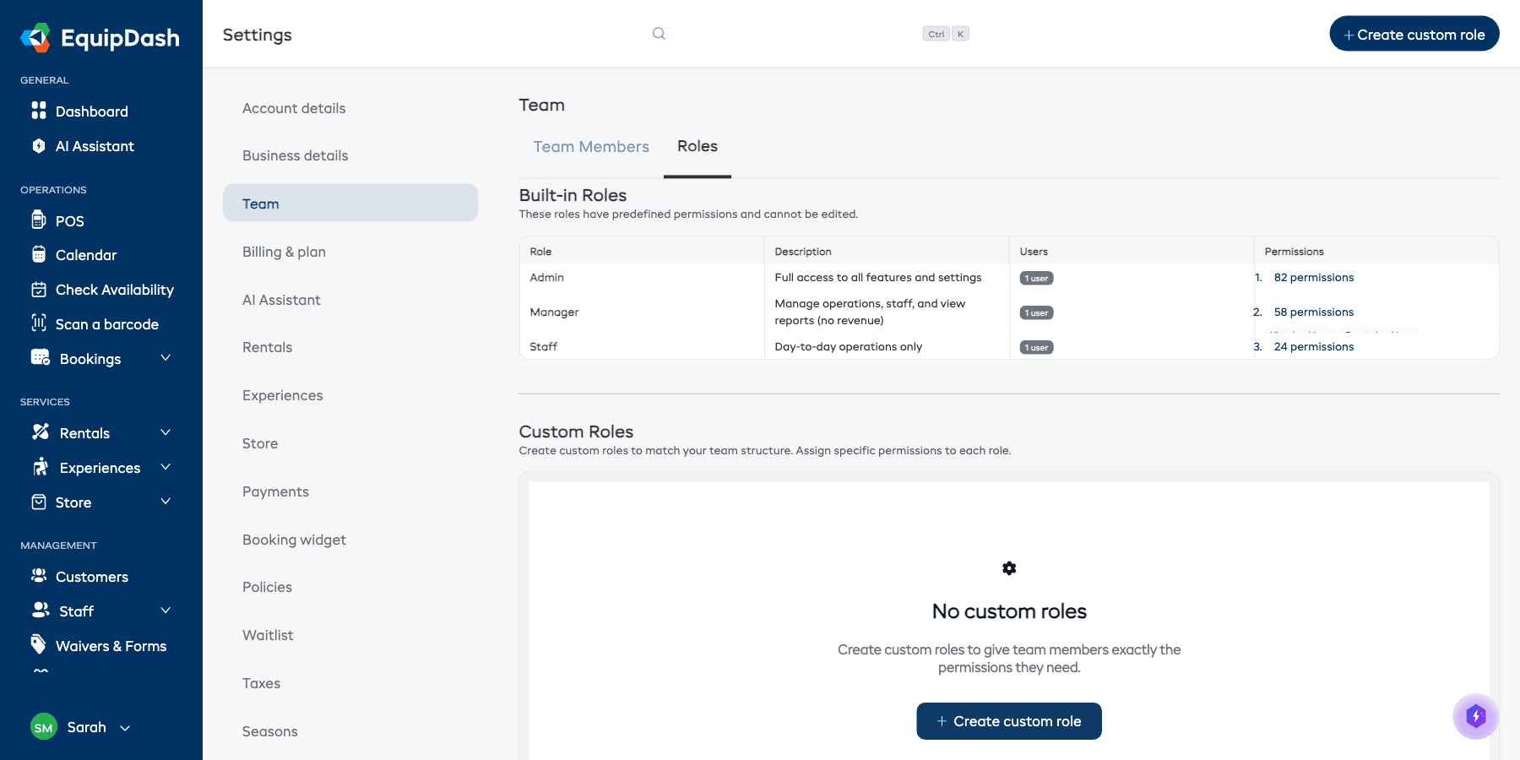The height and width of the screenshot is (760, 1520).
Task: Open the floating purple AI assistant bubble
Action: [x=1475, y=716]
